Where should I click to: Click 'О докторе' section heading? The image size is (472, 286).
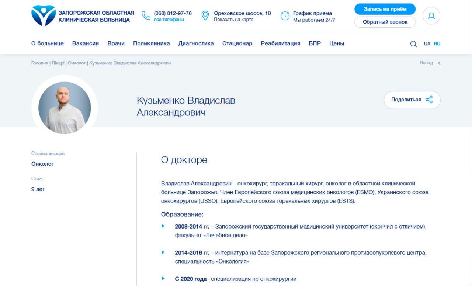(184, 160)
